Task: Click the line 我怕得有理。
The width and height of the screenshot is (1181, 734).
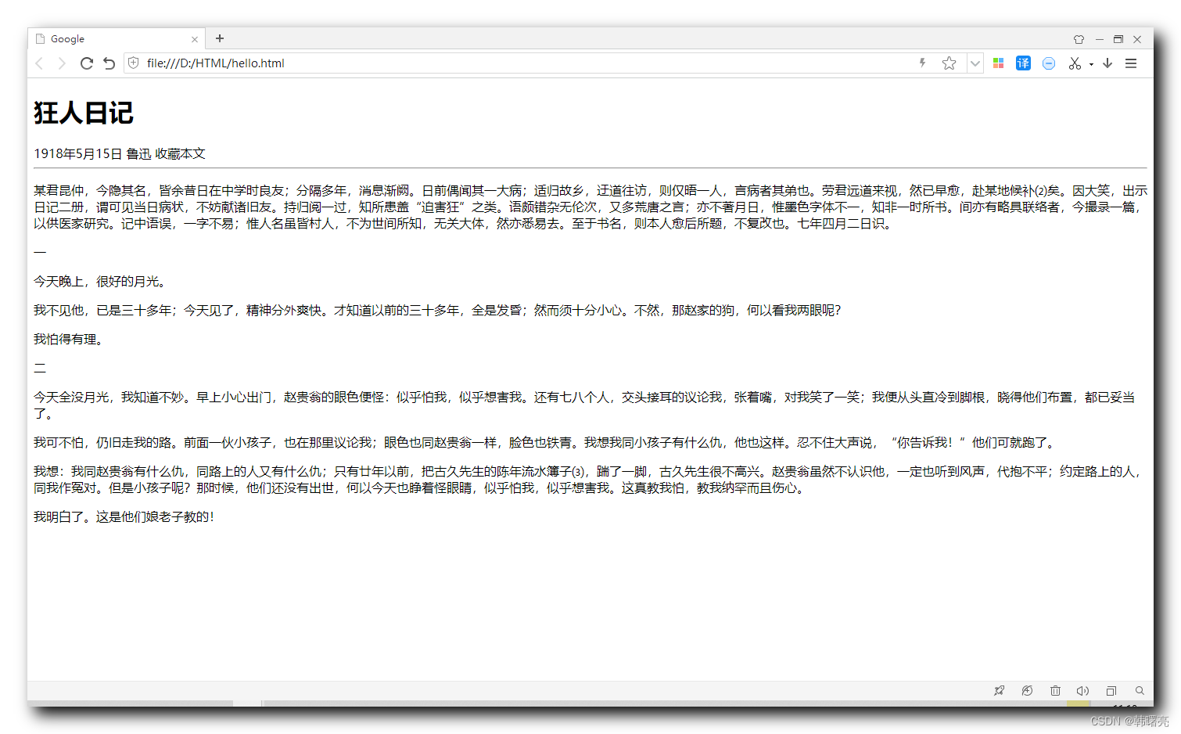Action: pos(70,340)
